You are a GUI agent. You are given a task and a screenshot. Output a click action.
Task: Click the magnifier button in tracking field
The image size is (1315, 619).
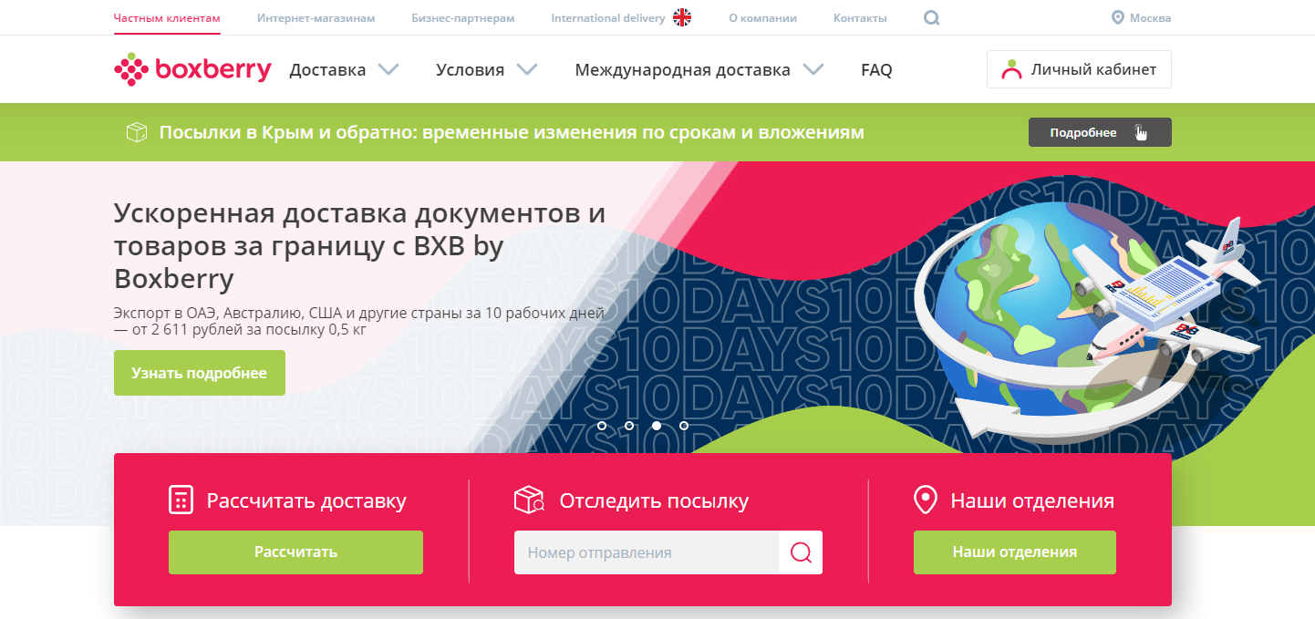tap(801, 552)
